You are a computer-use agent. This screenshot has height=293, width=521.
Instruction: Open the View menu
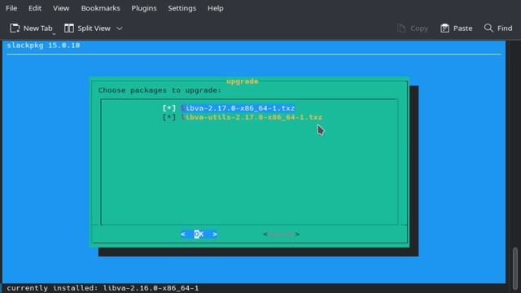click(61, 8)
